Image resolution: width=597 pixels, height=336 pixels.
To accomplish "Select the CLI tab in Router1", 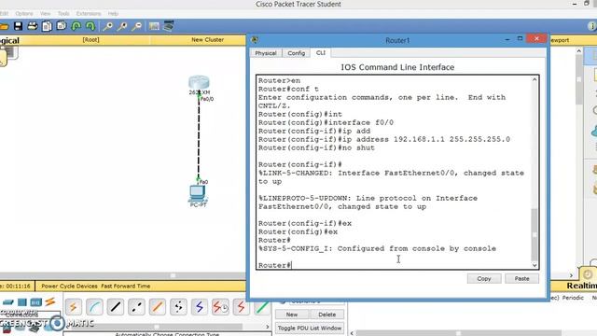I will tap(321, 52).
